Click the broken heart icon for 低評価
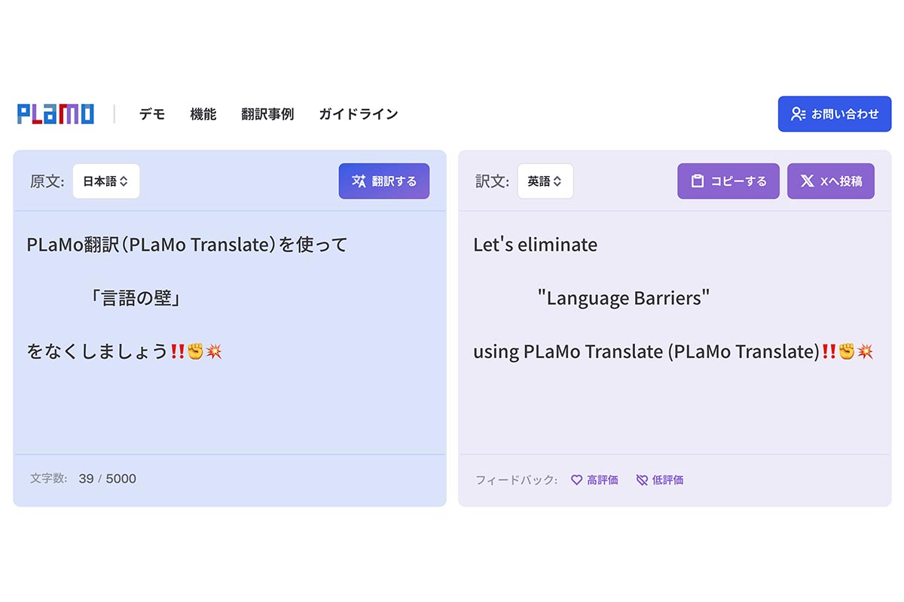Viewport: 904px width, 602px height. click(x=642, y=480)
